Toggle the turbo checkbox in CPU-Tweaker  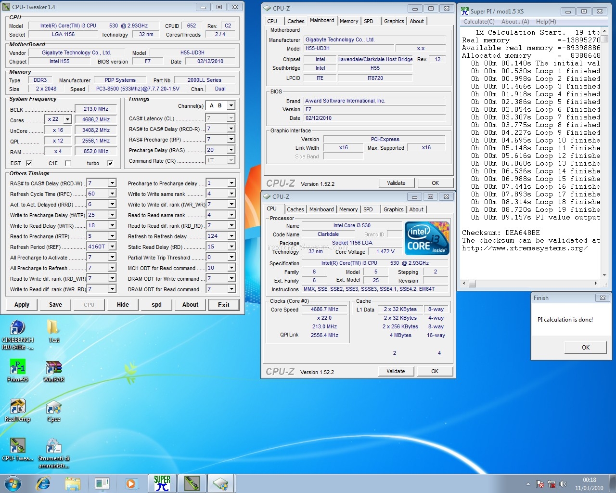(x=110, y=163)
